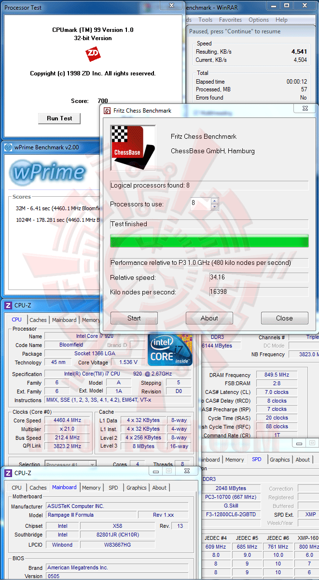319x580 pixels.
Task: Select Memory tab in right CPU-Z SPD window
Action: (x=235, y=460)
